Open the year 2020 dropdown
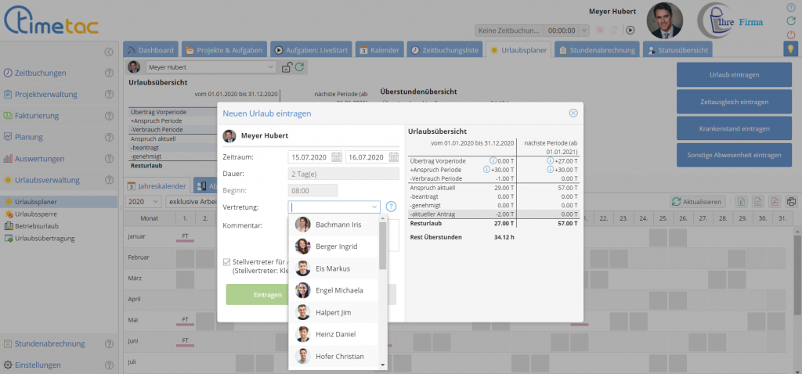Viewport: 802px width, 374px height. [x=139, y=202]
